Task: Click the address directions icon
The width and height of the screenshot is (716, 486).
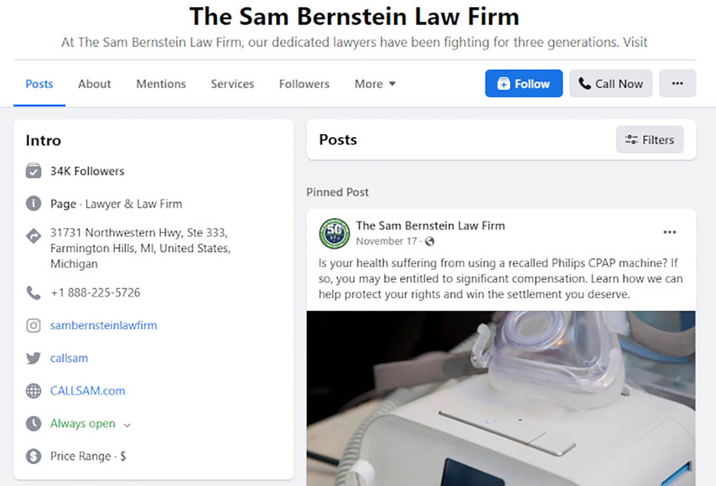Action: click(33, 236)
